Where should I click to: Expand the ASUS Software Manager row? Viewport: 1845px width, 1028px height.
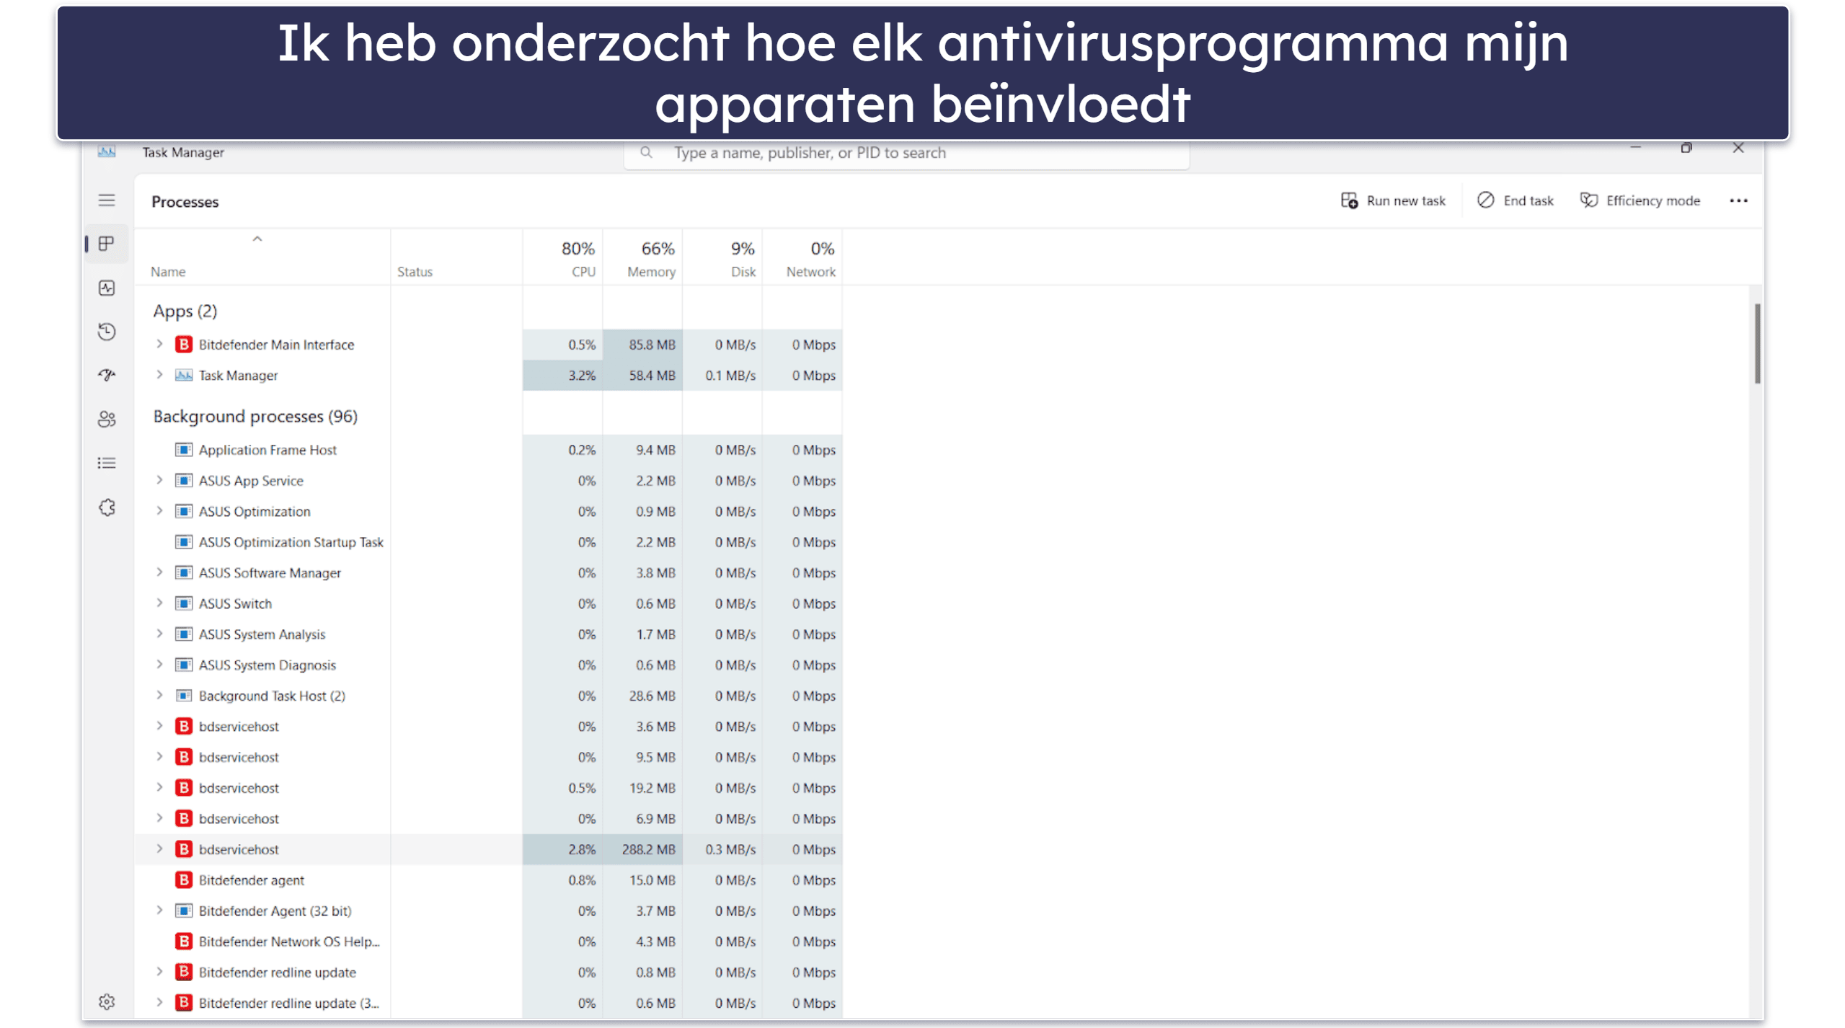click(159, 573)
